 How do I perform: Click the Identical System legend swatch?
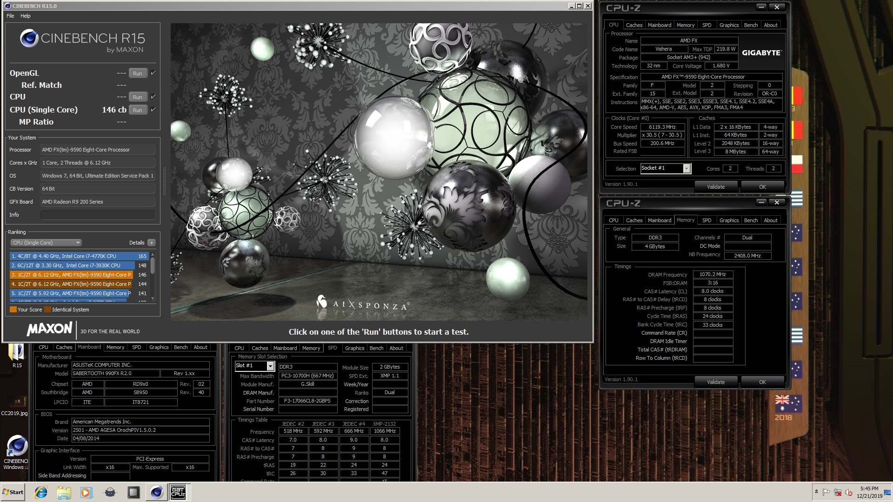pyautogui.click(x=47, y=310)
